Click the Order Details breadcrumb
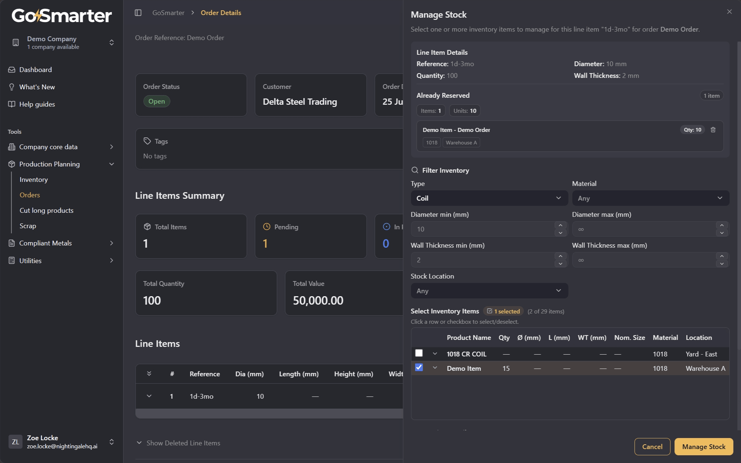The image size is (741, 463). click(221, 13)
